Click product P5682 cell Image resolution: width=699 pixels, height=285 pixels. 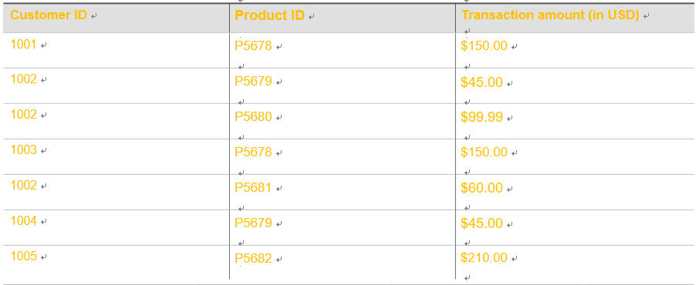point(343,263)
